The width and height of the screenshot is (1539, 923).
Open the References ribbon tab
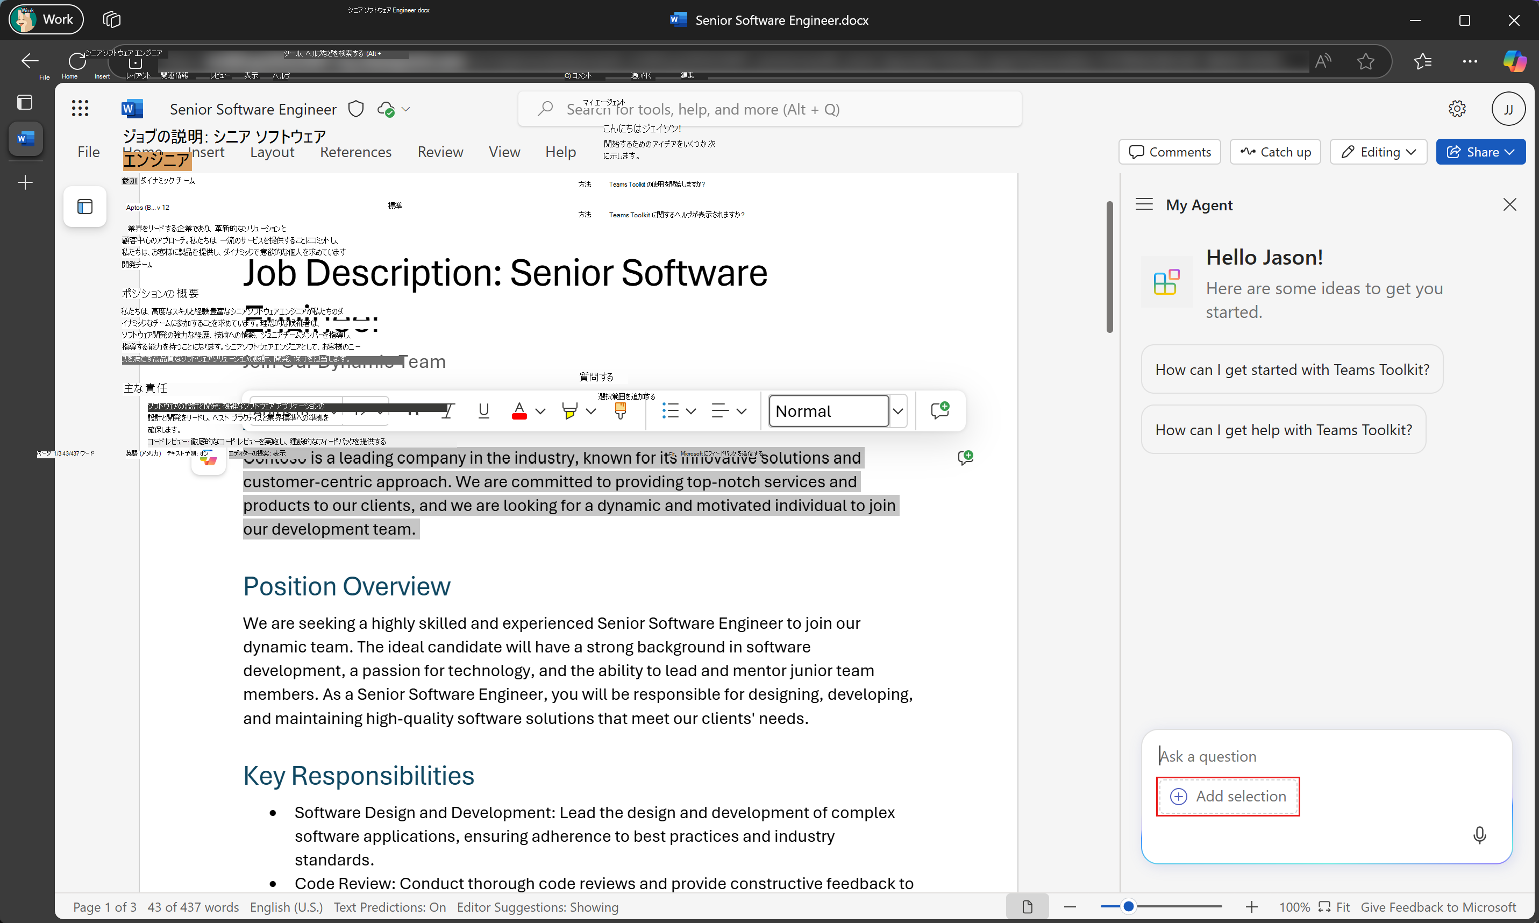pos(355,152)
